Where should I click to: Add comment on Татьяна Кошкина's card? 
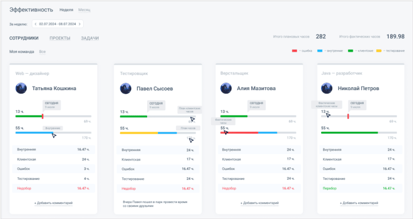pos(53,203)
